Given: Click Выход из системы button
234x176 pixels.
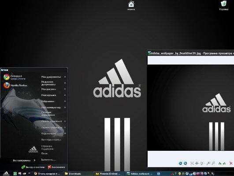Looking at the screenshot, I should click(33, 167).
